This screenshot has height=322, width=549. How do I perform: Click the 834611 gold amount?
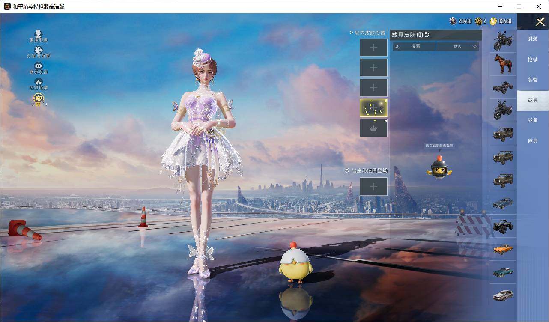tap(505, 21)
